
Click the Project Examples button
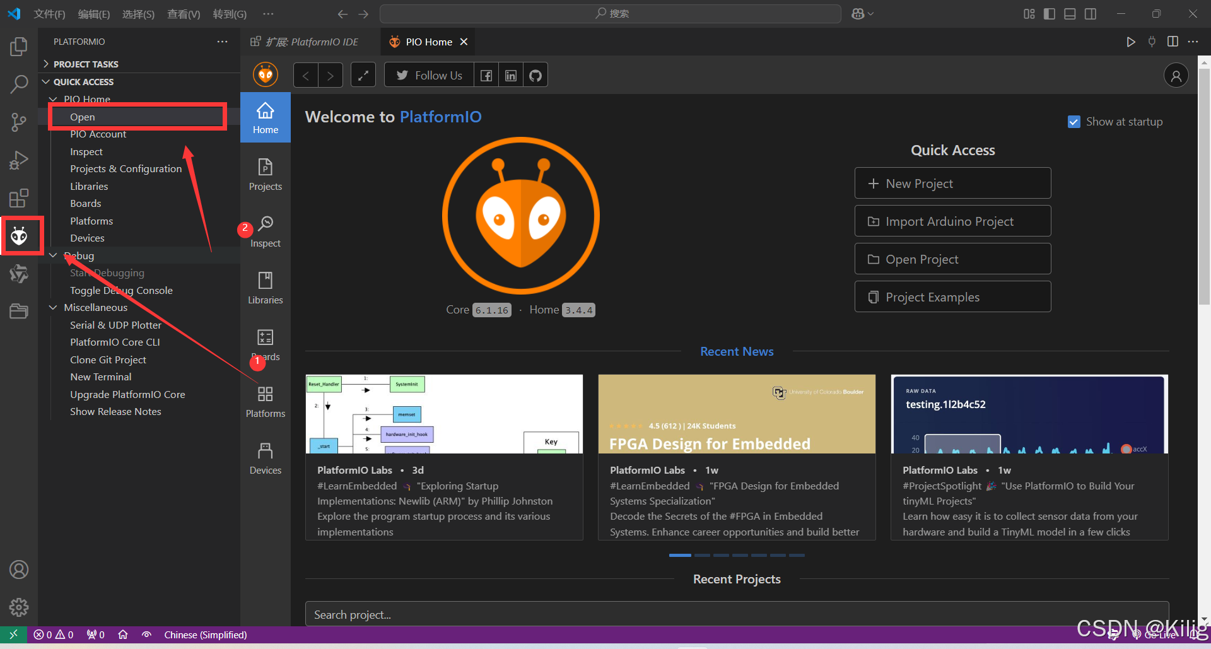click(952, 297)
